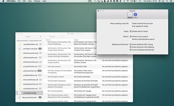Click the 2/10 badge on eferencesView.xib

(x=40, y=71)
